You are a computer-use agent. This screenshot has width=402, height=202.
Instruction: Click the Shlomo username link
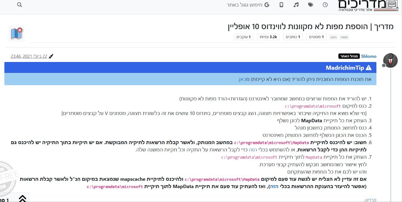[x=369, y=56]
